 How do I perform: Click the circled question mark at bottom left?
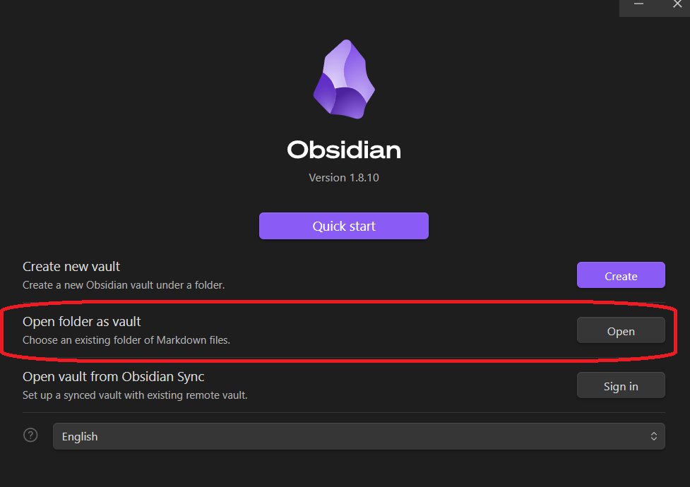[x=30, y=435]
